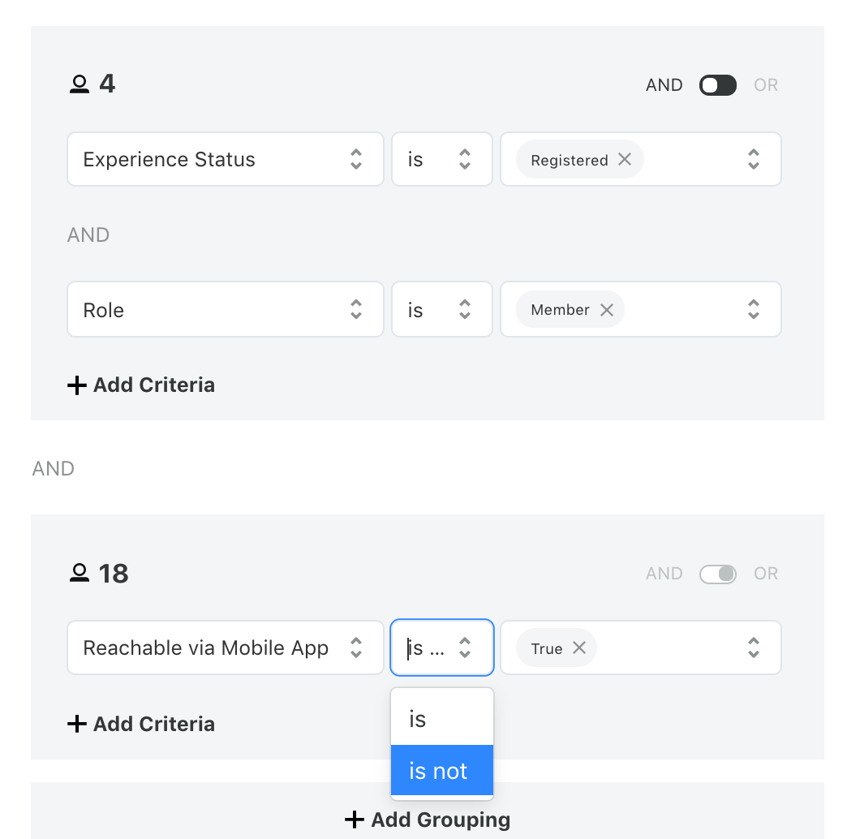
Task: Open the Role field dropdown
Action: click(225, 309)
